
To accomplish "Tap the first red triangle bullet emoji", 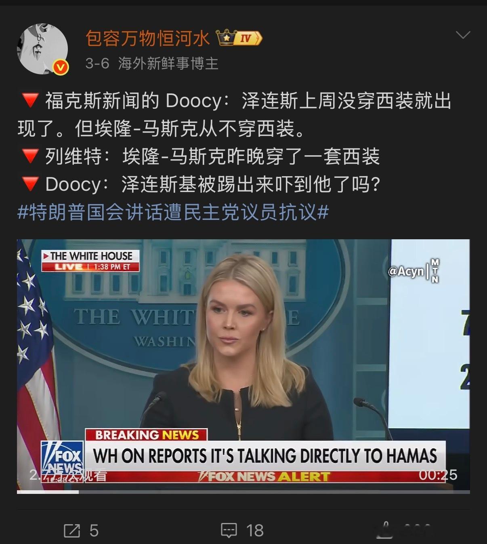I will (x=30, y=101).
